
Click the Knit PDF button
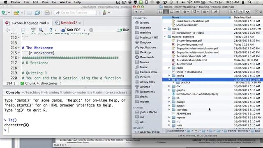point(71,30)
